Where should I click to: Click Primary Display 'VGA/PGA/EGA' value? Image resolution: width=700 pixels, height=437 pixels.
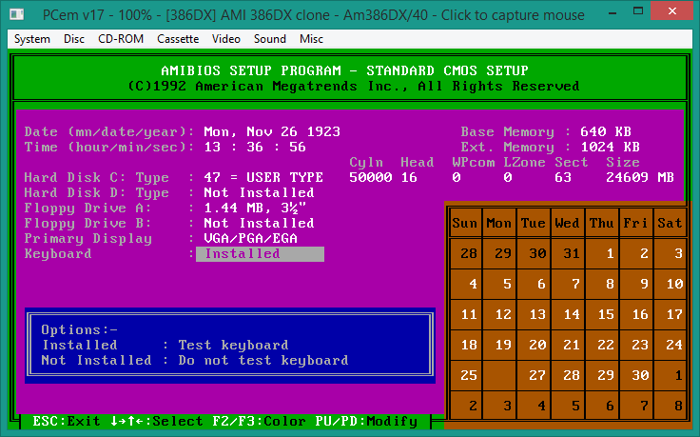click(x=250, y=239)
